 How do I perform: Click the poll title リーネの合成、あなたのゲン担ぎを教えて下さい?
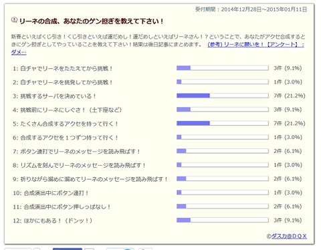[x=92, y=21]
